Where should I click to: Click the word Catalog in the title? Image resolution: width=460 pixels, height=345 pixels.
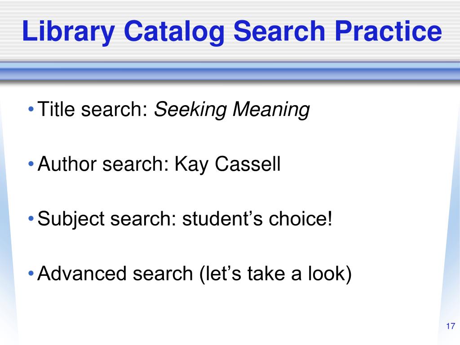tap(175, 32)
